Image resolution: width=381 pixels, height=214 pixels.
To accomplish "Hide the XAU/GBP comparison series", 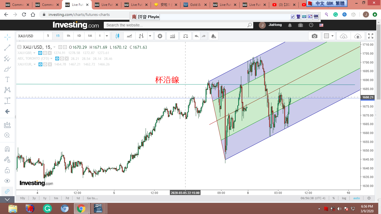I will coord(40,53).
